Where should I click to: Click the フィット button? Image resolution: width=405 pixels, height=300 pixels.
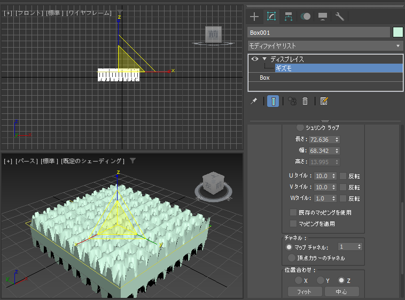coord(305,291)
